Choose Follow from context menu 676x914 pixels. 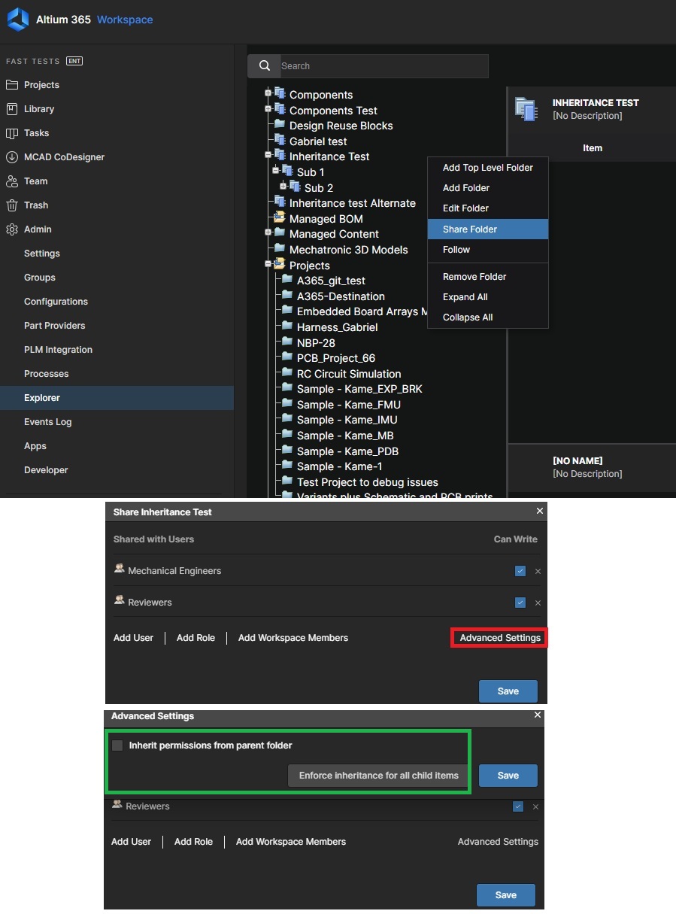click(x=488, y=250)
